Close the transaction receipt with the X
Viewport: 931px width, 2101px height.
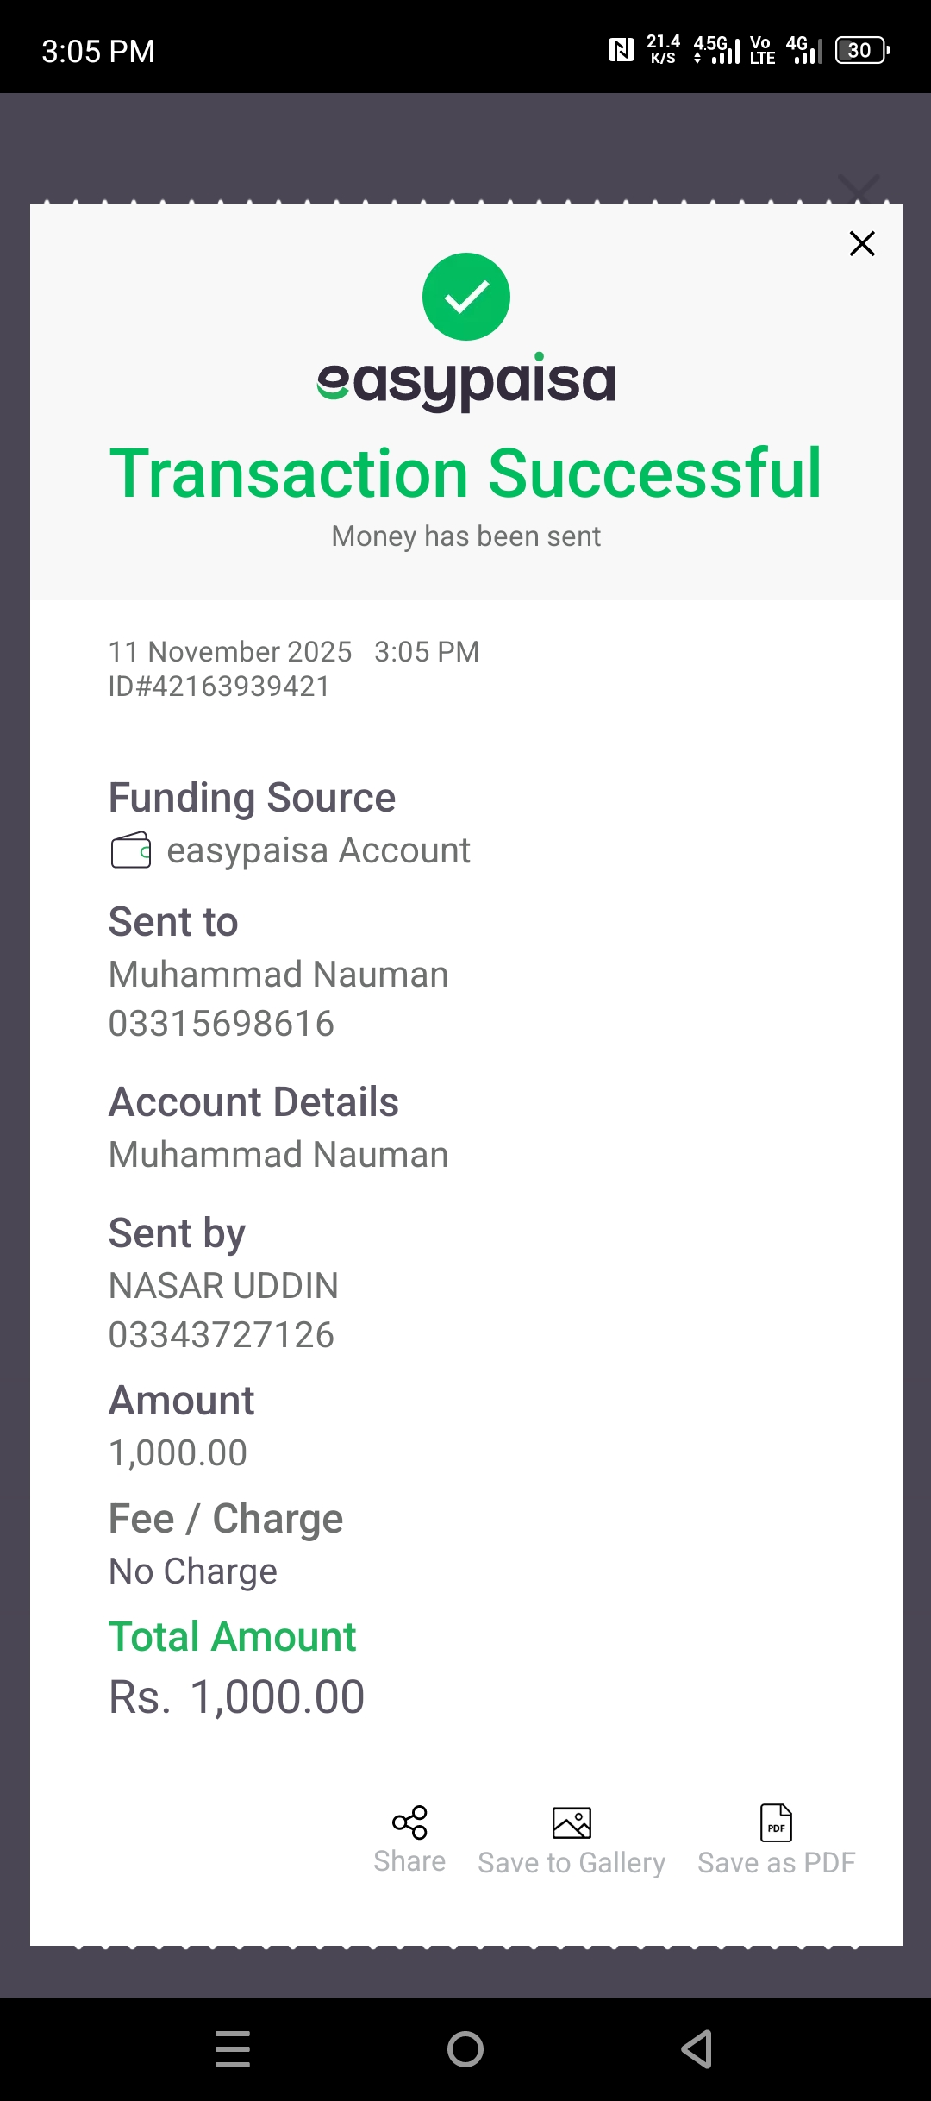coord(862,244)
